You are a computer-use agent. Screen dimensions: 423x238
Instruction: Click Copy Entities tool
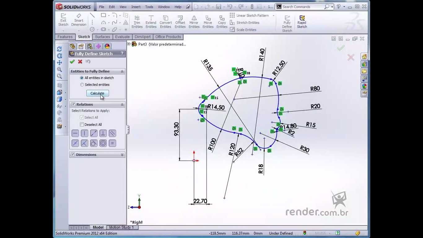point(222,22)
